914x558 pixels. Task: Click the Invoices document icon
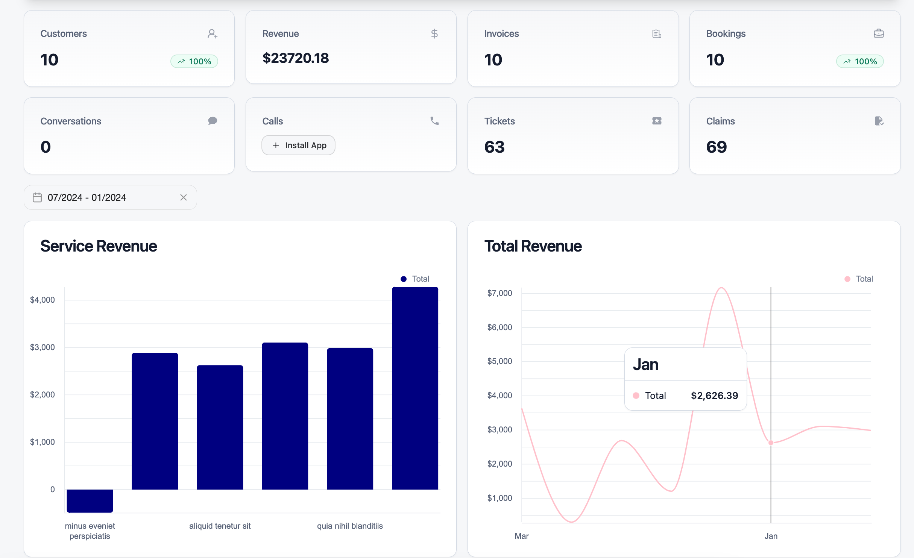pyautogui.click(x=657, y=34)
